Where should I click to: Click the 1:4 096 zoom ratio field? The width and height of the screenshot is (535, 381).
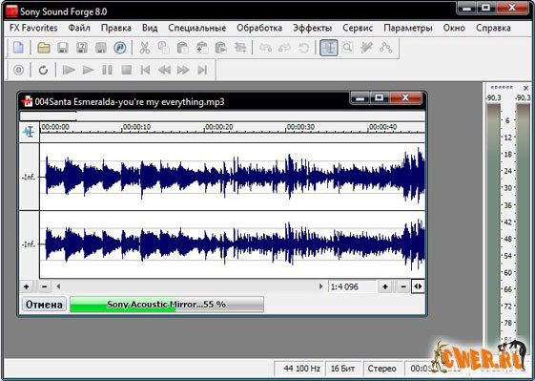352,286
